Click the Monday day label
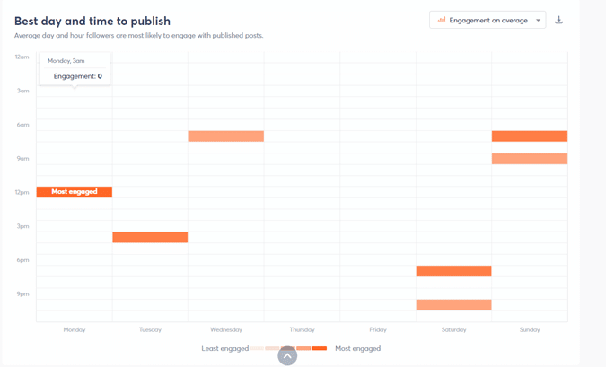Screen dimensions: 606x367 pos(75,329)
